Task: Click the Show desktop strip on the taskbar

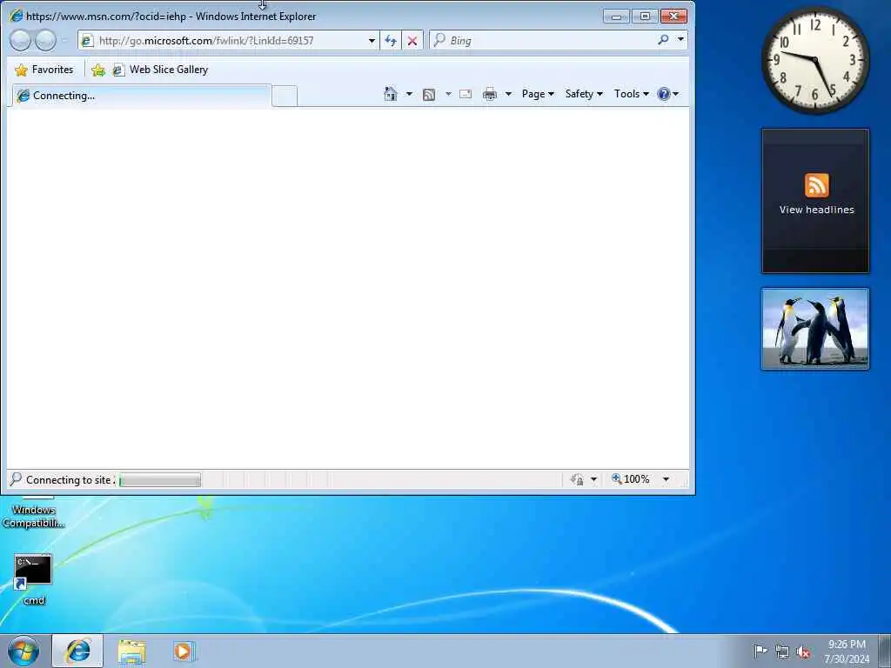Action: (x=885, y=651)
